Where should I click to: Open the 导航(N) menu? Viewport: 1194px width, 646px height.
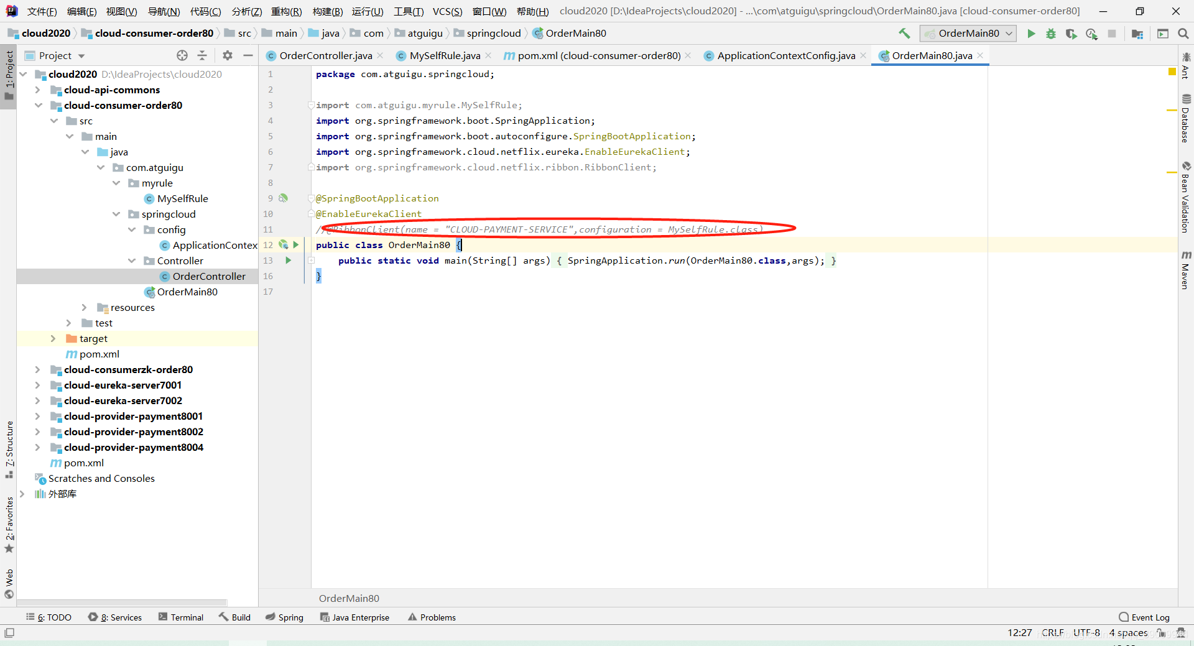[x=164, y=11]
